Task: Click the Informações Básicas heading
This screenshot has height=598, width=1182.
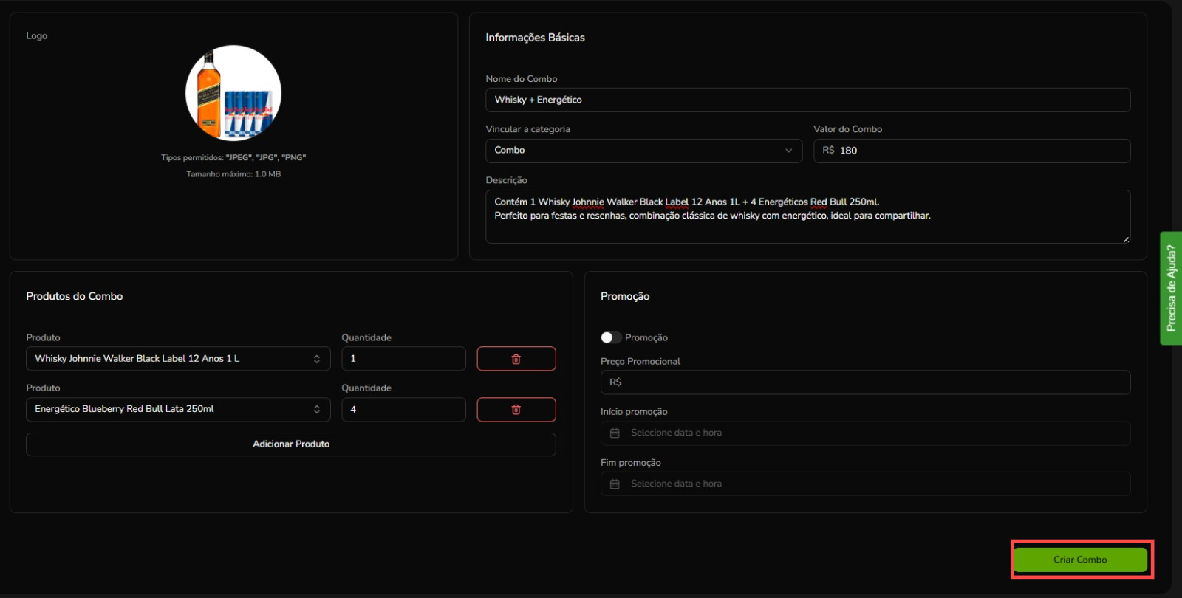Action: [535, 38]
